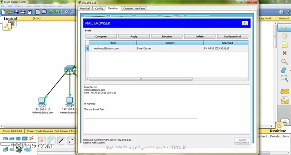
Task: Click the second magnifier zoom icon
Action: [x=72, y=12]
